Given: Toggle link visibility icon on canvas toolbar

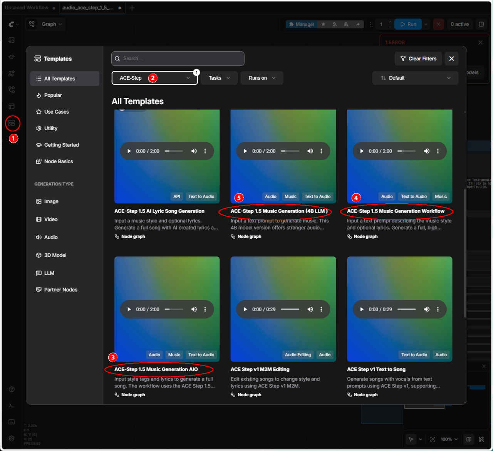Looking at the screenshot, I should (481, 439).
